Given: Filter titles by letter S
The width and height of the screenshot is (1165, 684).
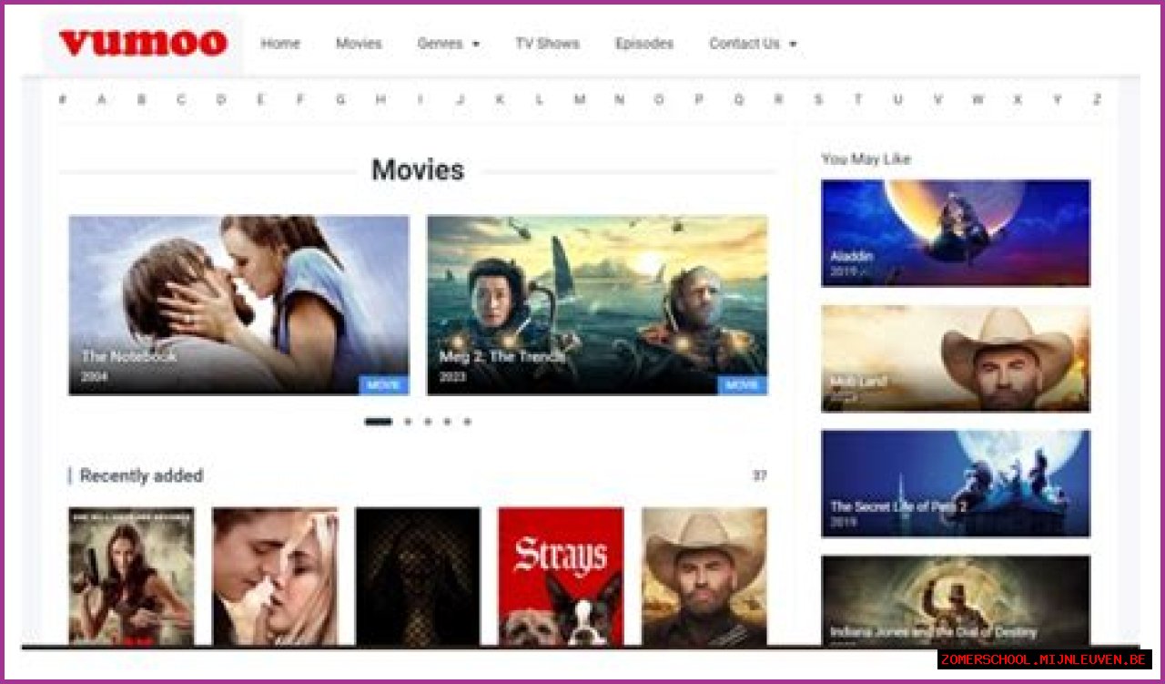Looking at the screenshot, I should click(818, 99).
